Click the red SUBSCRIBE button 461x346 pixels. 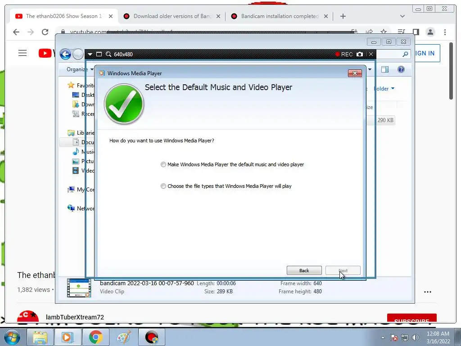tap(411, 319)
